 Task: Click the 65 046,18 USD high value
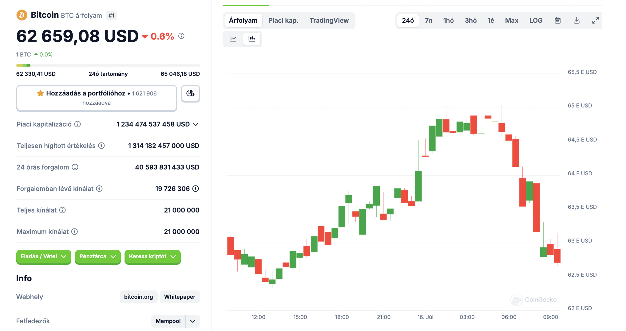[180, 74]
